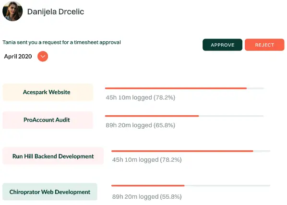Click the Acespark 45h 10m logged text
Viewport: 287px width, 205px height.
tap(141, 97)
